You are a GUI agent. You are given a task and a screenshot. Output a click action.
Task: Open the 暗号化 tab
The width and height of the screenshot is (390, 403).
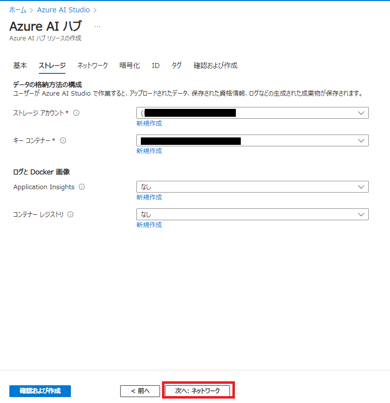[x=130, y=66]
